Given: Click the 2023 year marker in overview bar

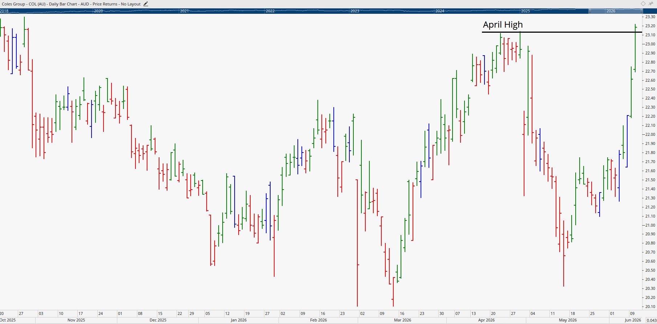Looking at the screenshot, I should click(x=355, y=11).
